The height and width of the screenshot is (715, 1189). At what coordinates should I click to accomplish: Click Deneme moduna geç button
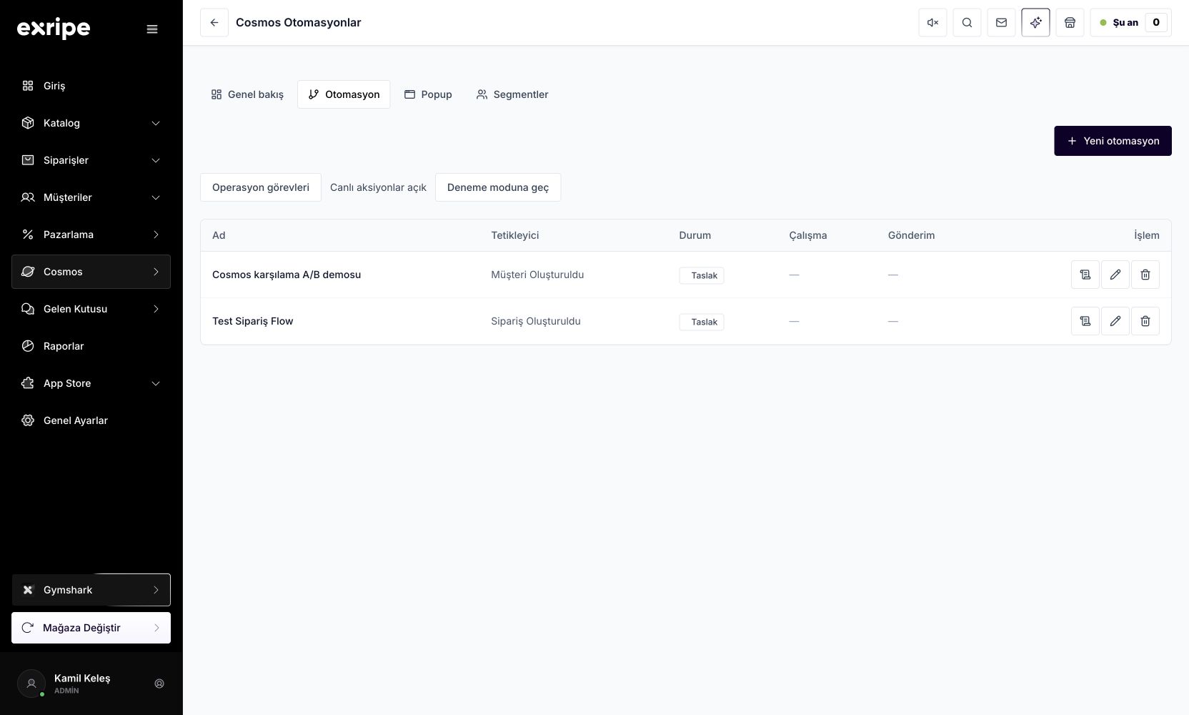[x=498, y=187]
